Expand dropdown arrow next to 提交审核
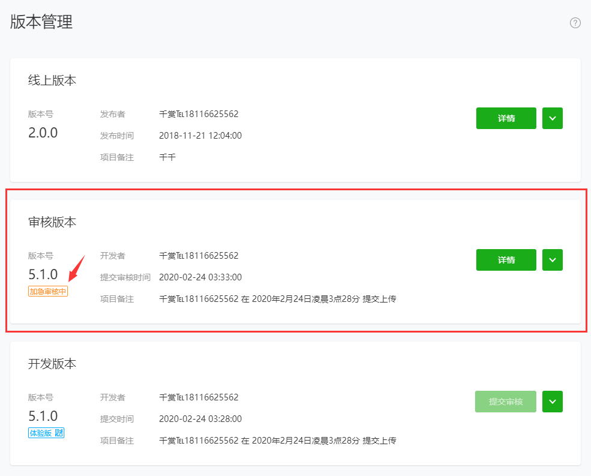The width and height of the screenshot is (591, 476). coord(552,402)
